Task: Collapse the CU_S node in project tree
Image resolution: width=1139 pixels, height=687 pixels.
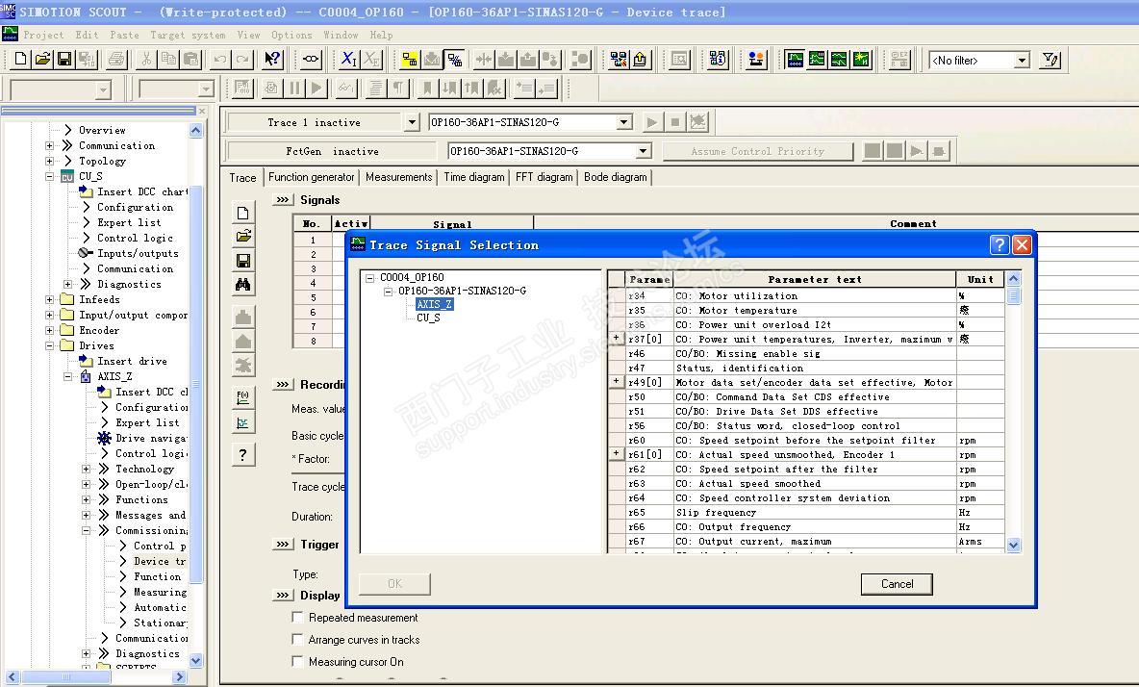Action: click(x=49, y=176)
